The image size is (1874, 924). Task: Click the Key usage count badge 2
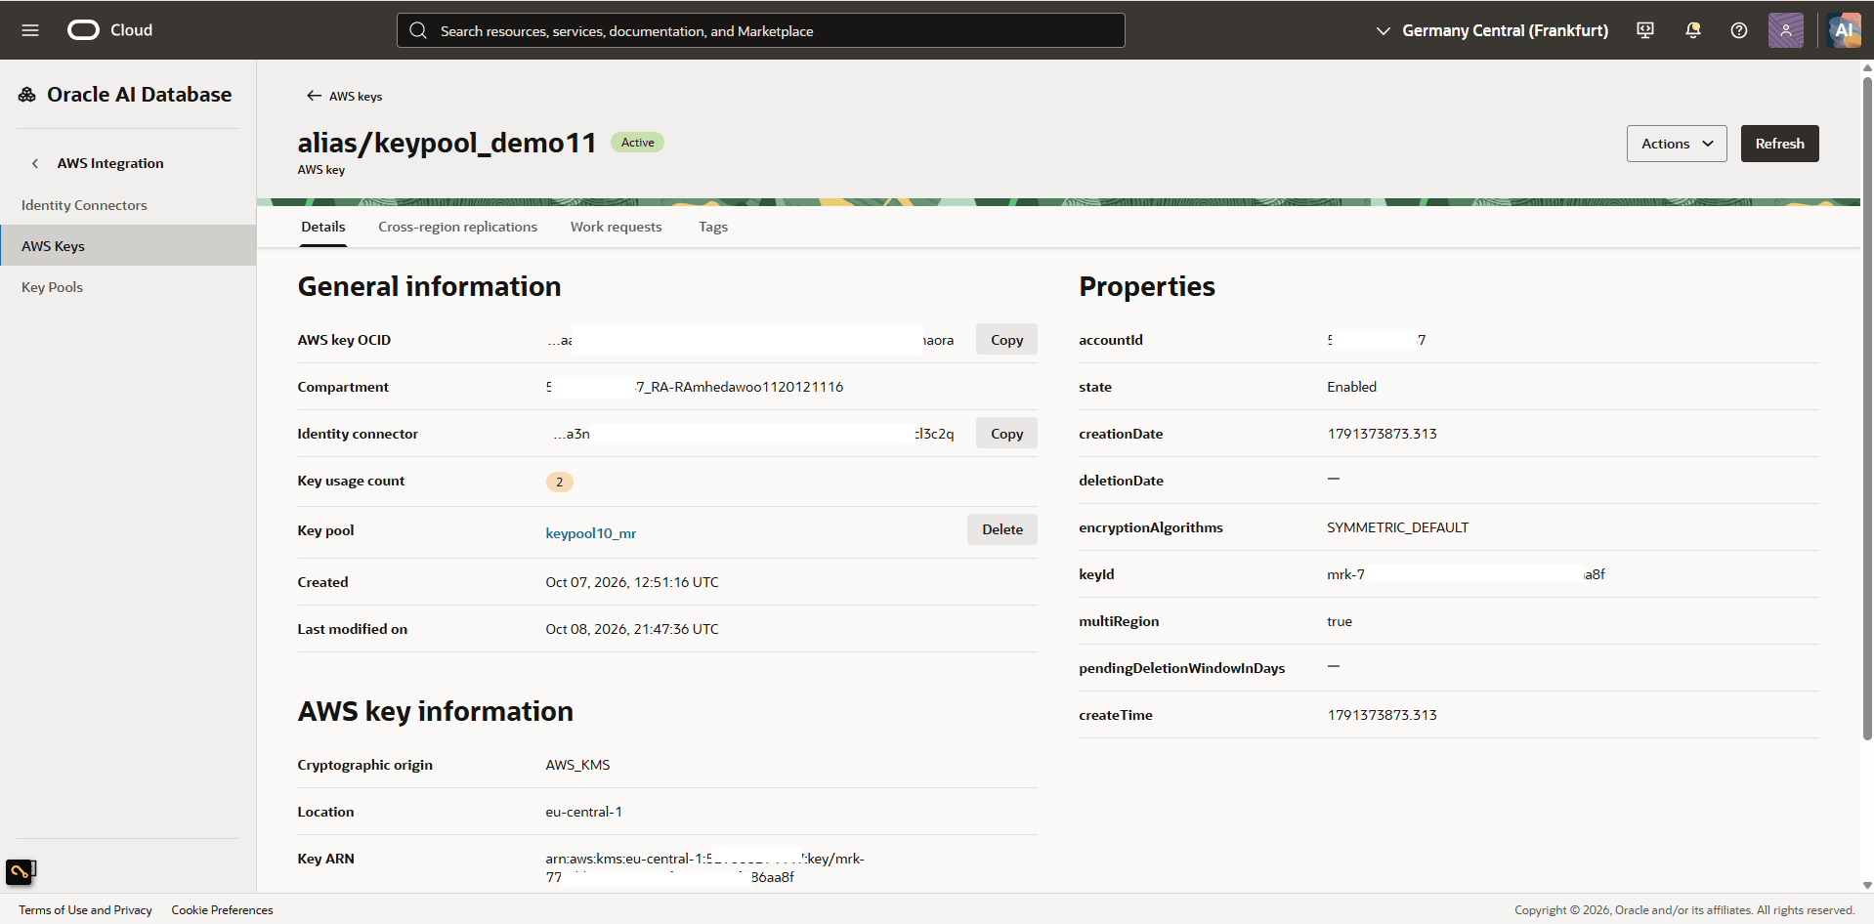tap(559, 482)
